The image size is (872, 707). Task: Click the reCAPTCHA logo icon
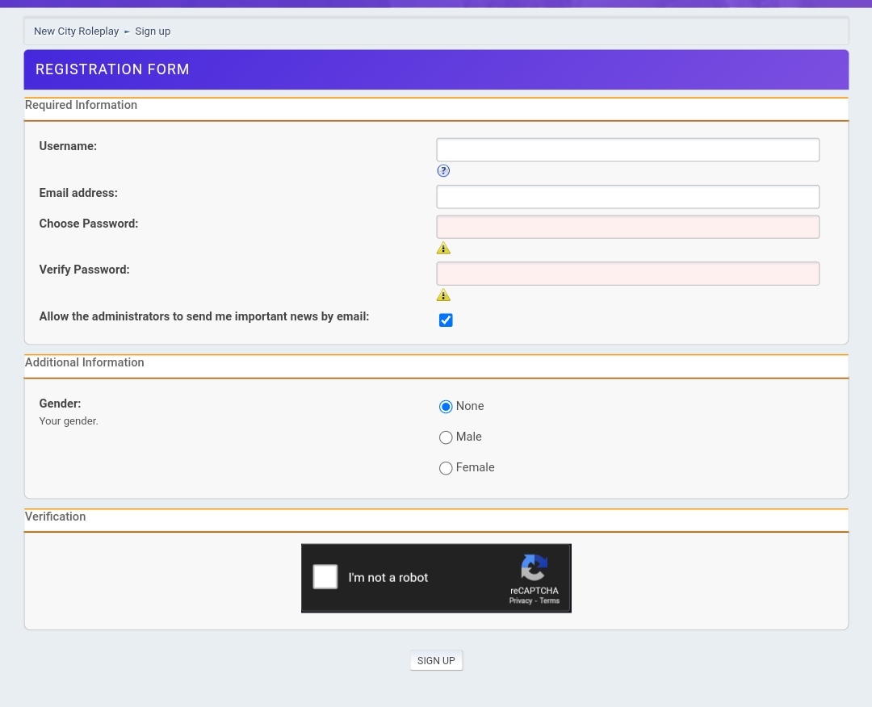click(535, 567)
